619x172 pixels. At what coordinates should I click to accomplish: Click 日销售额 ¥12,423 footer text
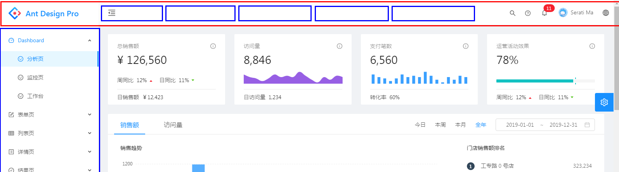tap(140, 97)
